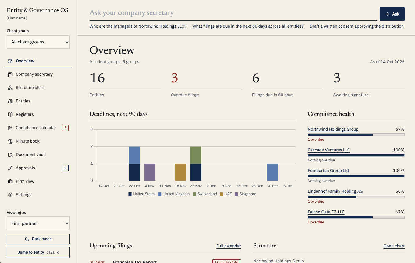Click the UAE legend color swatch

222,194
